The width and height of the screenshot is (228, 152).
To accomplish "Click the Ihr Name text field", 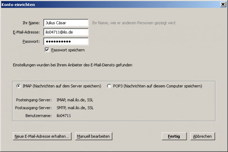I will (66, 23).
